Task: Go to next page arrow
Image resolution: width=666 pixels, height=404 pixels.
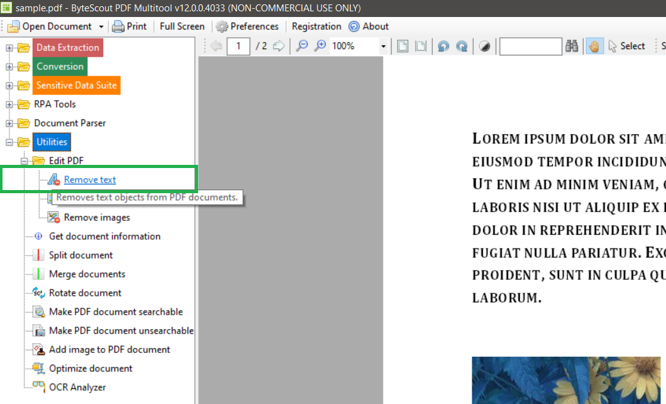Action: coord(279,46)
